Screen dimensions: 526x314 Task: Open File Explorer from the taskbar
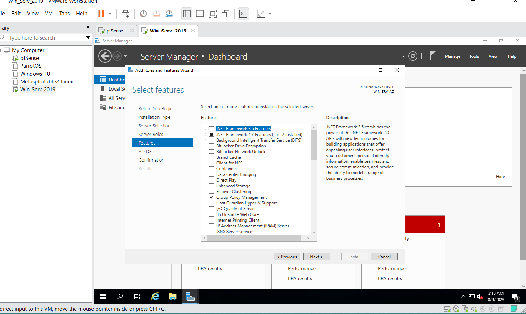coord(173,297)
